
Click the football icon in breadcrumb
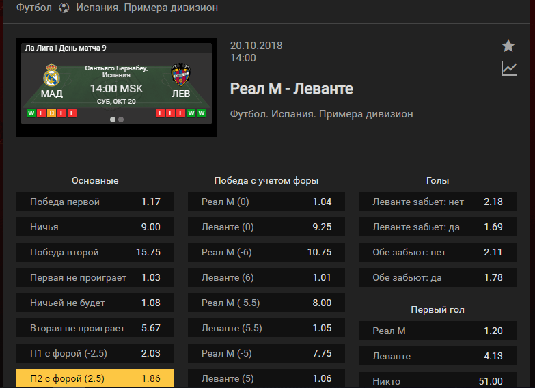coord(64,8)
